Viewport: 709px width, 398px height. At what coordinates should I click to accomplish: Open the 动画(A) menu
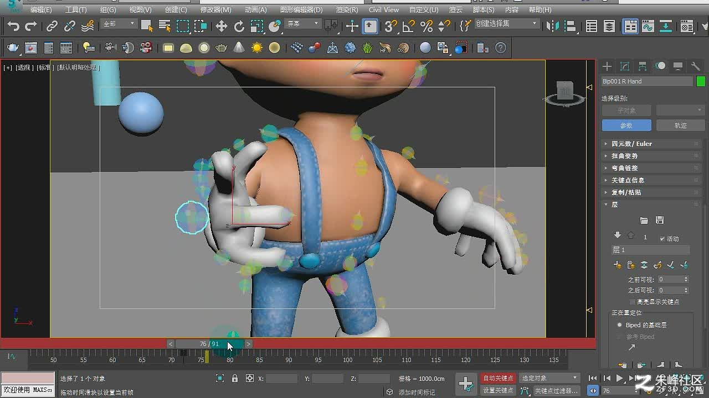tap(255, 9)
